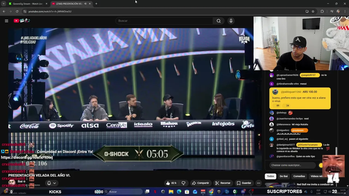
Task: Go back with browser back arrow
Action: click(x=4, y=11)
